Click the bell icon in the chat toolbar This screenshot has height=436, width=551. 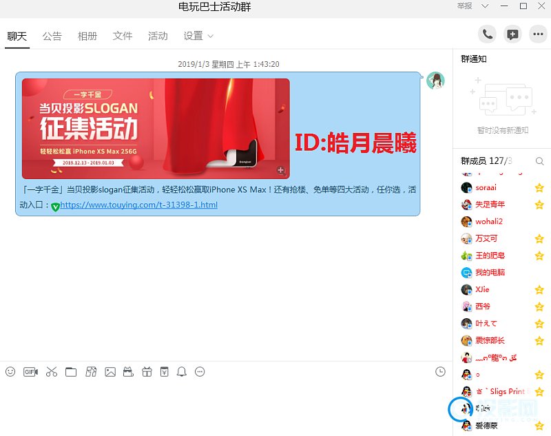tap(182, 372)
